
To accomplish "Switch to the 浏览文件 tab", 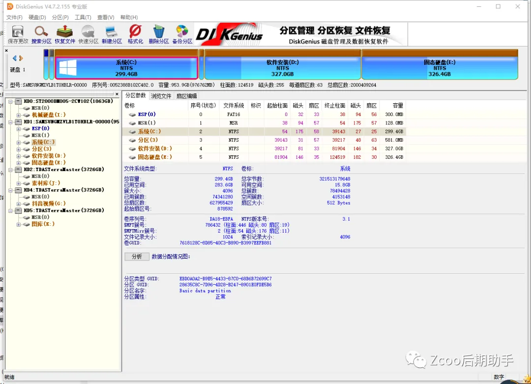I will (161, 96).
